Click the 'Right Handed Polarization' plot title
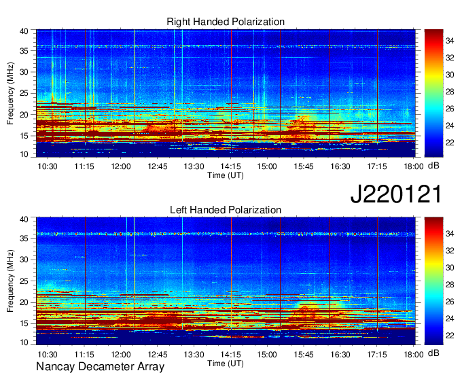The height and width of the screenshot is (375, 462). [226, 22]
